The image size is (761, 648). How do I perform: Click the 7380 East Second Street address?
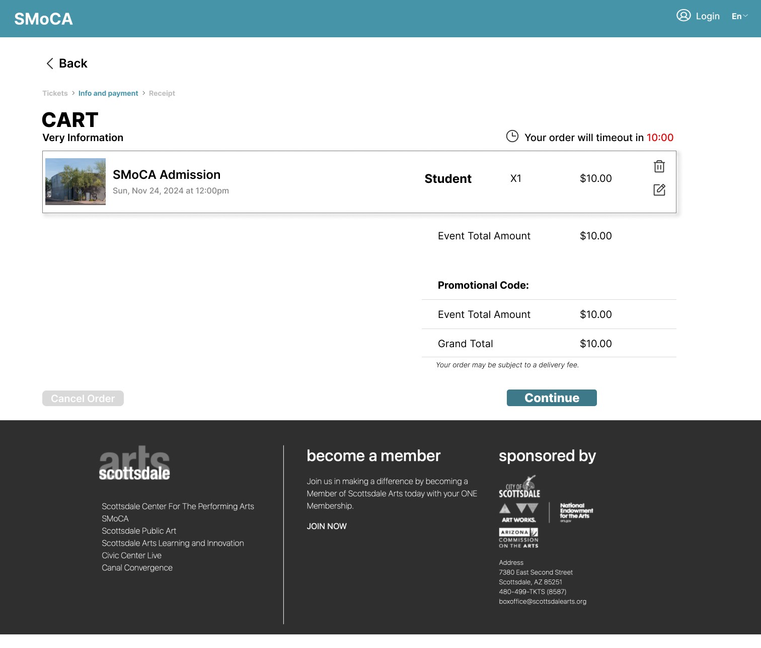(x=536, y=572)
